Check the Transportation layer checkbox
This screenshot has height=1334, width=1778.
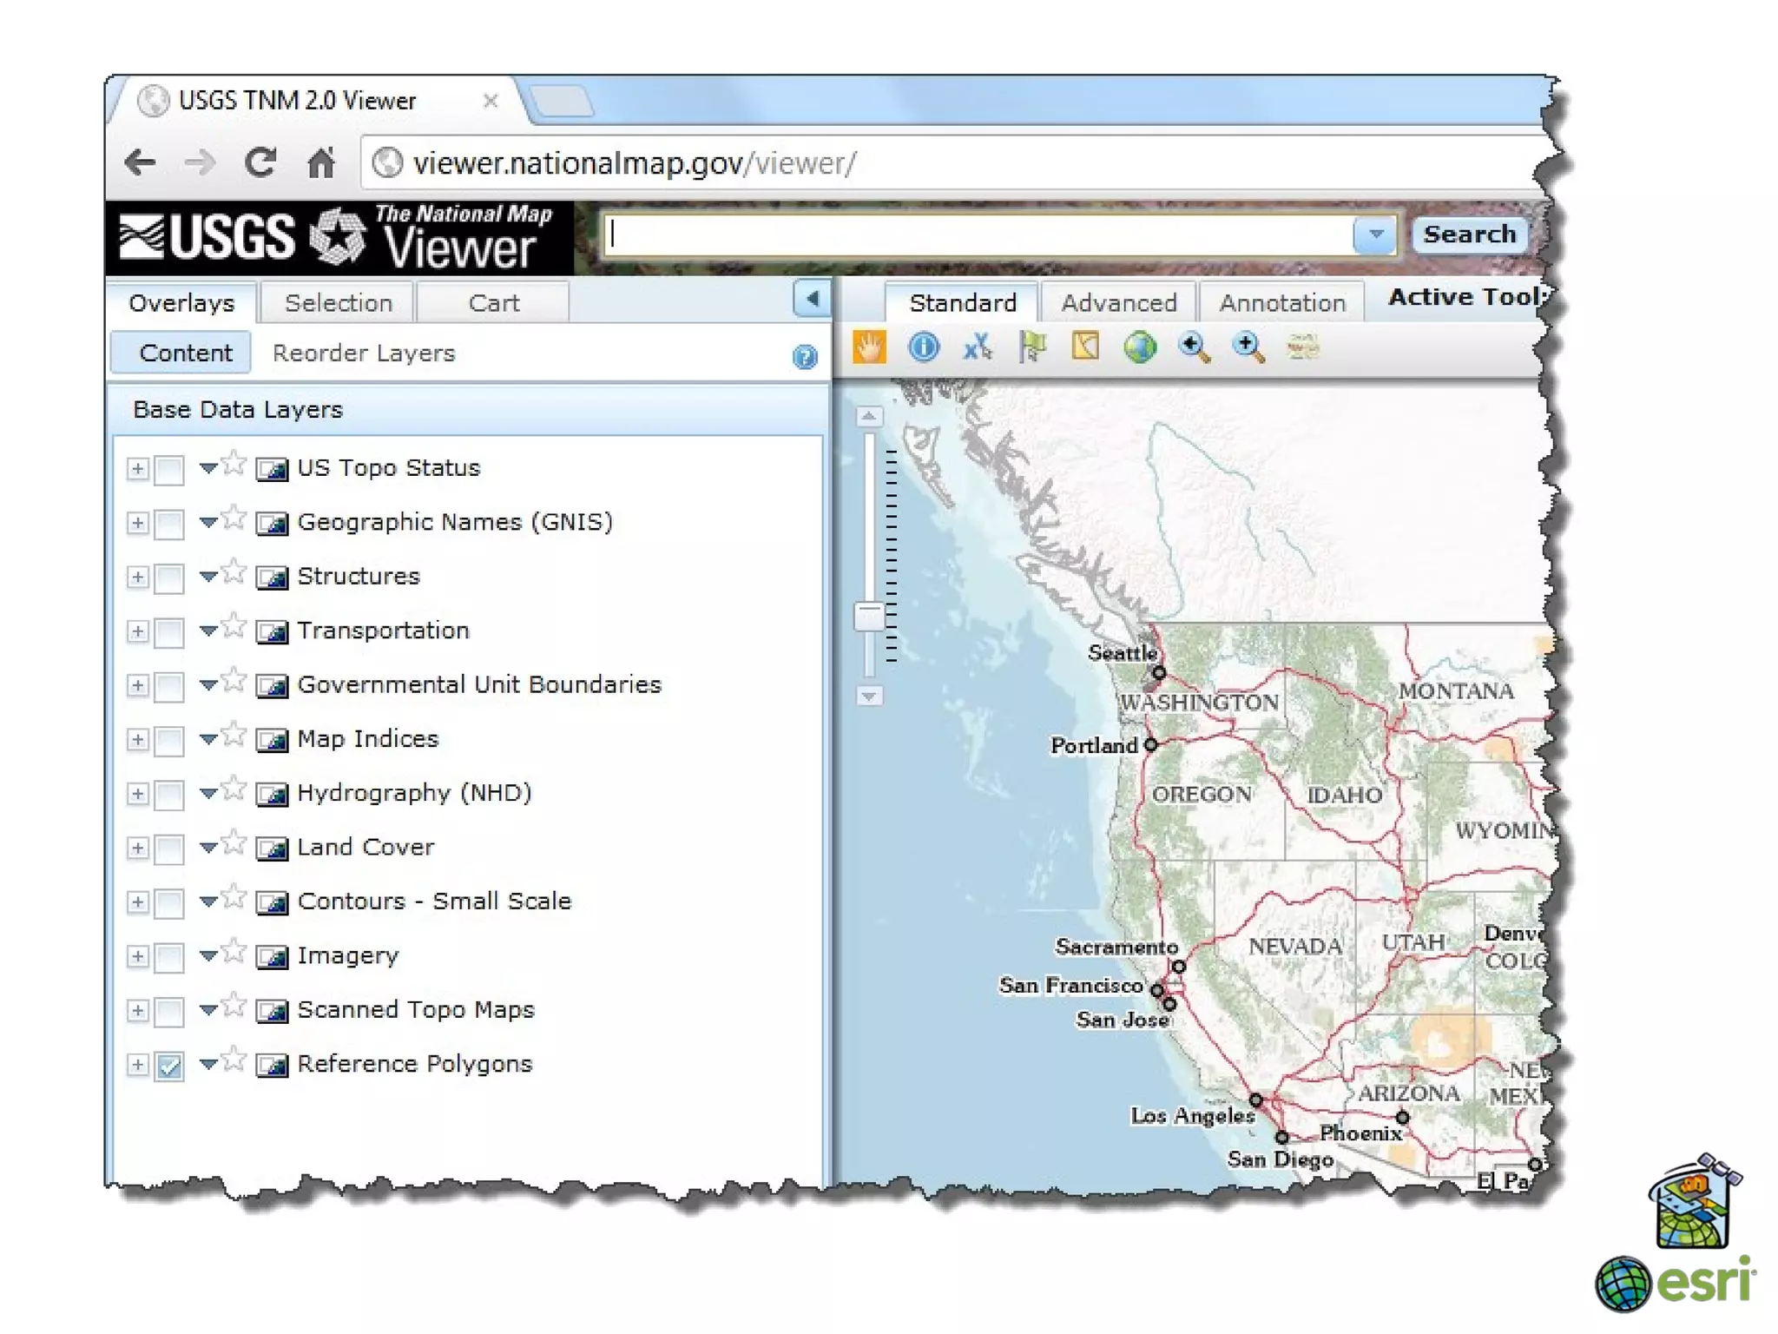(x=169, y=631)
